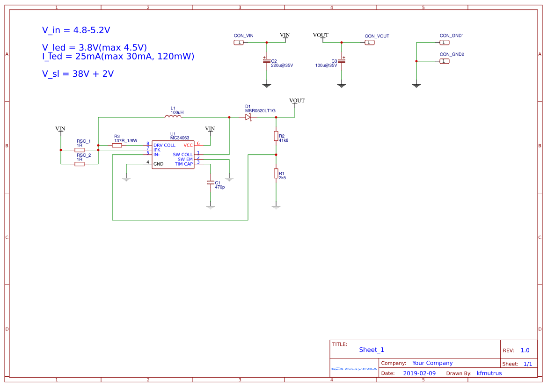The image size is (547, 387).
Task: Select ground symbol below capacitor C2
Action: [267, 86]
